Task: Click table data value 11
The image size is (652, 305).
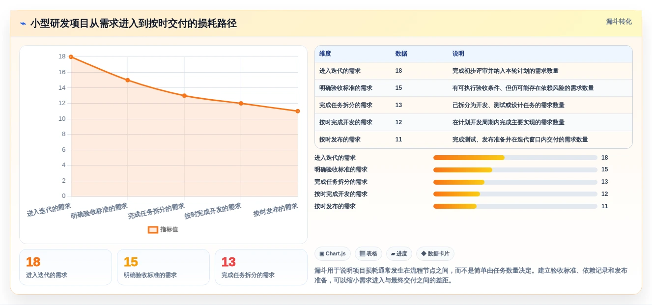Action: point(398,139)
